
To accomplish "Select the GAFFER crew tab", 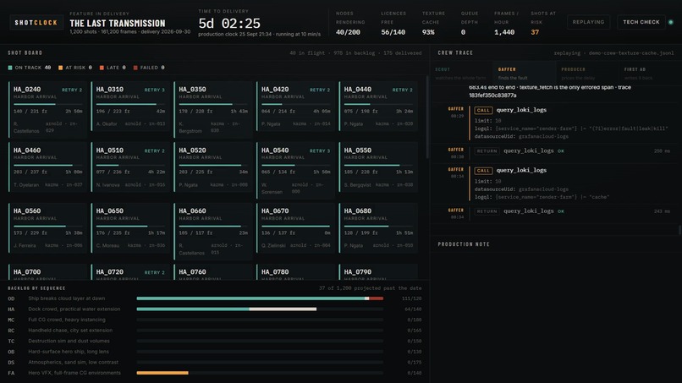I will pyautogui.click(x=524, y=73).
